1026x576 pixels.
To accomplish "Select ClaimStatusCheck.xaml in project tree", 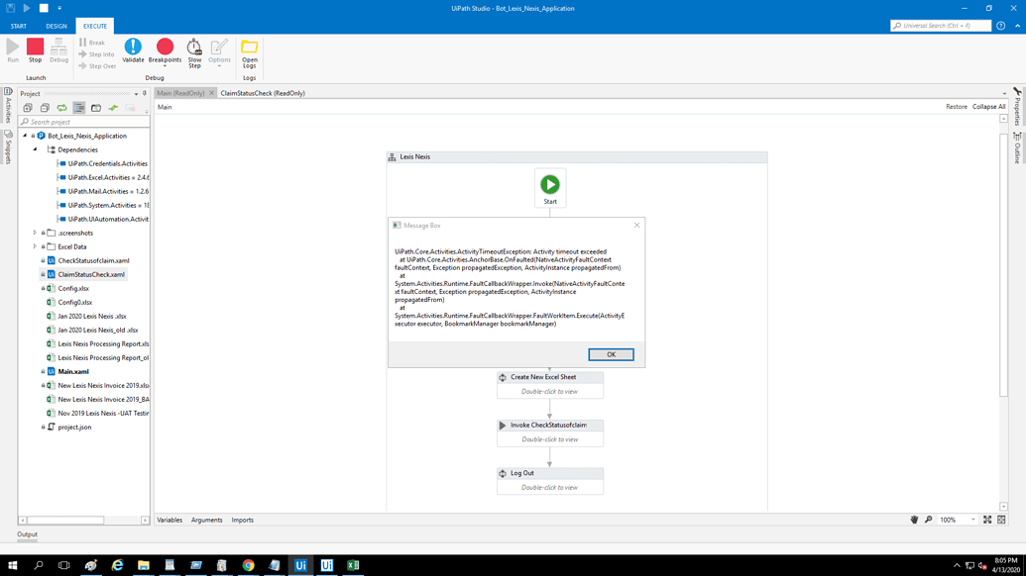I will click(91, 274).
